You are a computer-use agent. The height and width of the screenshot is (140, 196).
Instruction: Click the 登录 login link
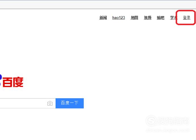click(187, 18)
